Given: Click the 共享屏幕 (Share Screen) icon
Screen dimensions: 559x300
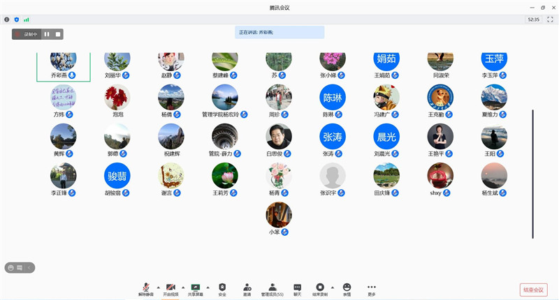Looking at the screenshot, I should (x=196, y=288).
